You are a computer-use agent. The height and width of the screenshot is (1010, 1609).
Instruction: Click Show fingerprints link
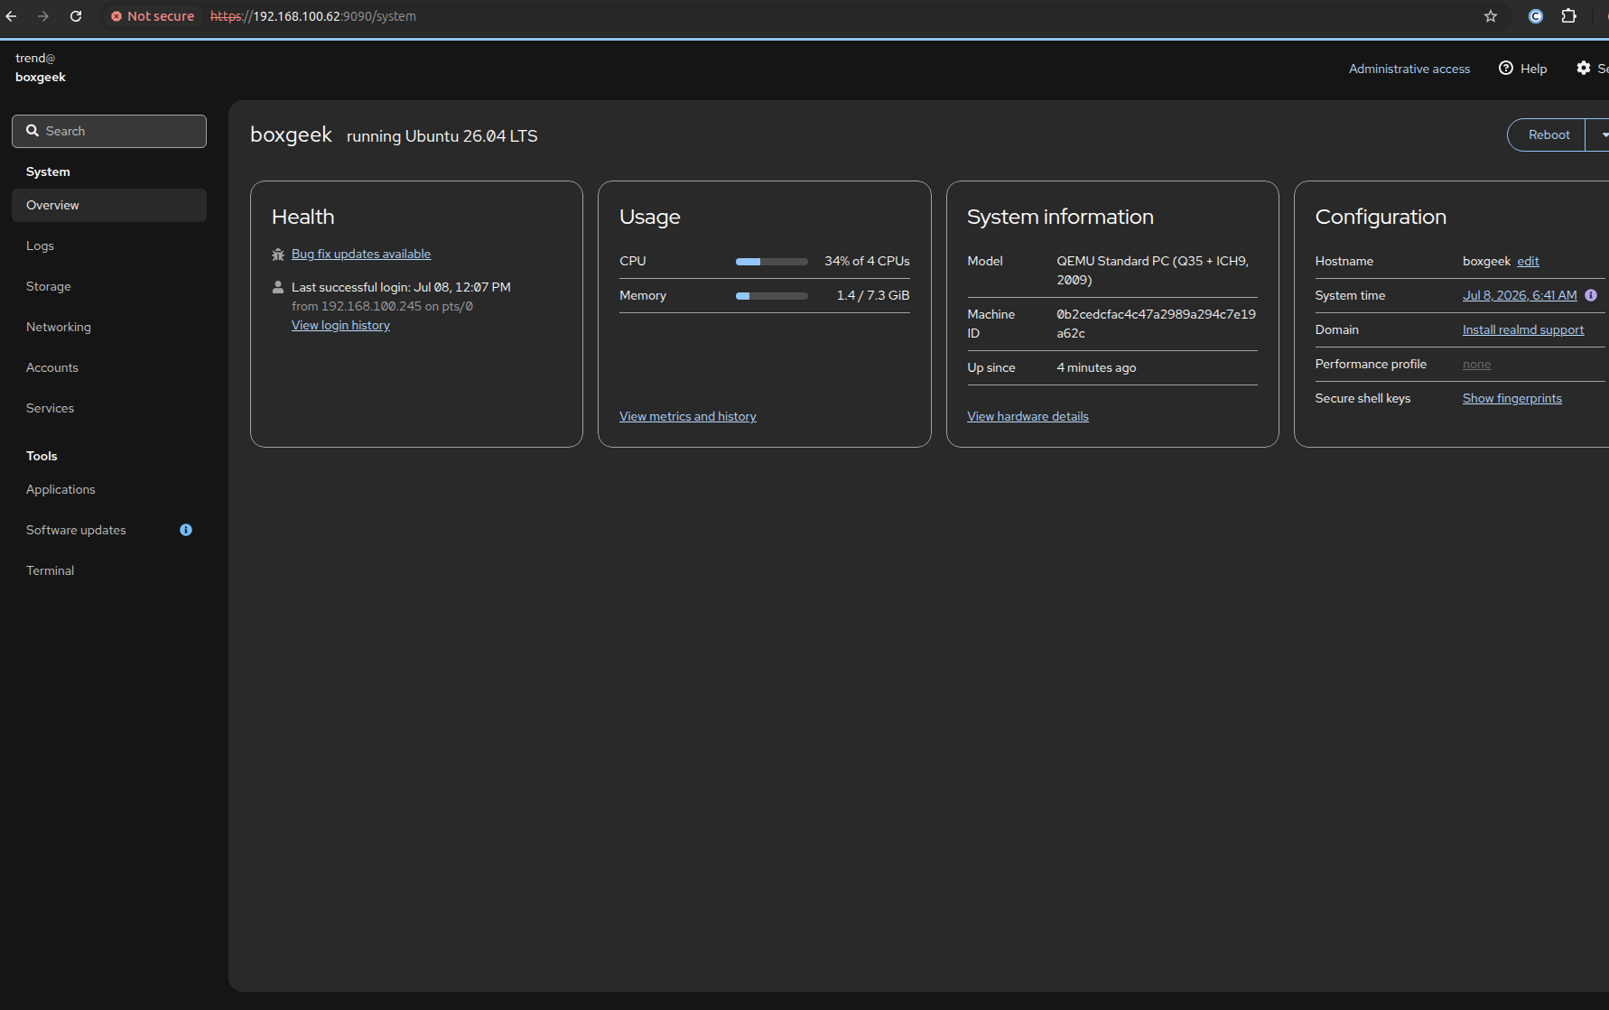[1512, 398]
